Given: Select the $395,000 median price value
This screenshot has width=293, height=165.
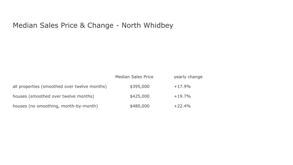Looking at the screenshot, I should pos(139,86).
